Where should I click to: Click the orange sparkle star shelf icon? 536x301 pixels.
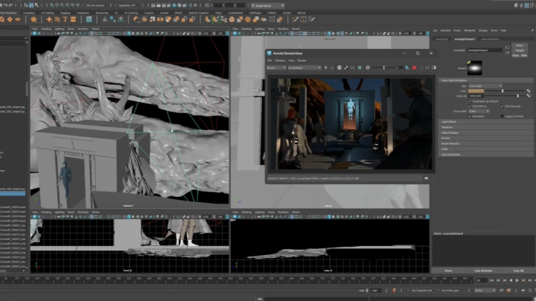coord(49,19)
